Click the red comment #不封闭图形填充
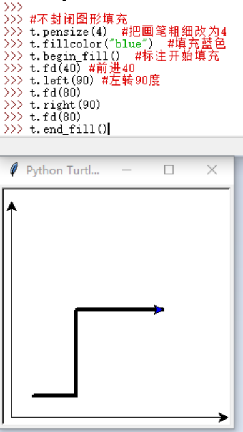Viewport: 243px width, 432px height. click(79, 19)
